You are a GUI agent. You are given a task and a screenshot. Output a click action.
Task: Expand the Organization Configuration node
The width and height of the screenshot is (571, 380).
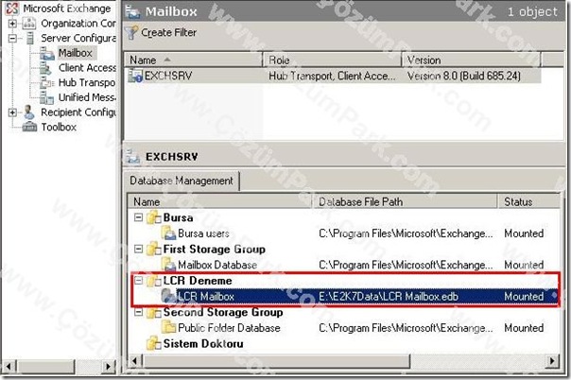(x=12, y=24)
